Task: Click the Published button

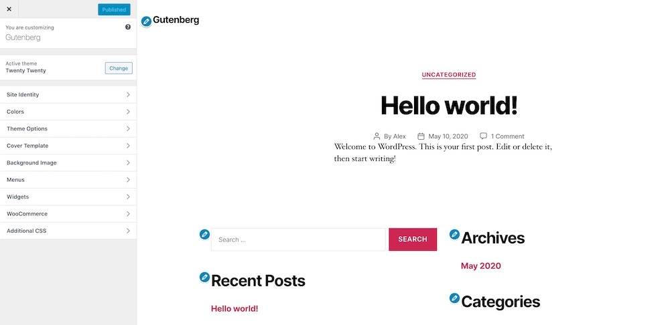Action: click(x=114, y=9)
